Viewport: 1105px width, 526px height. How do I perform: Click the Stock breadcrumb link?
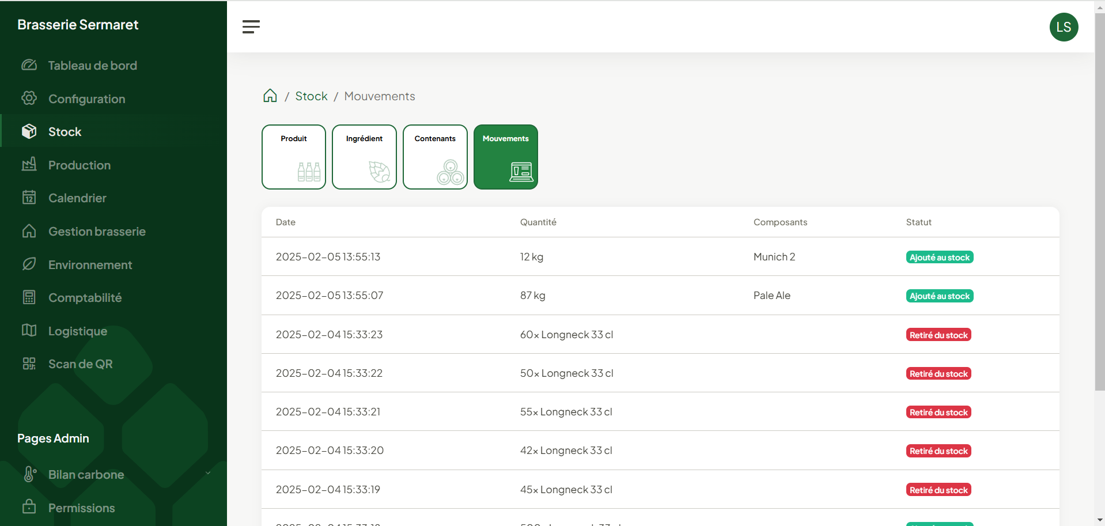click(x=311, y=96)
